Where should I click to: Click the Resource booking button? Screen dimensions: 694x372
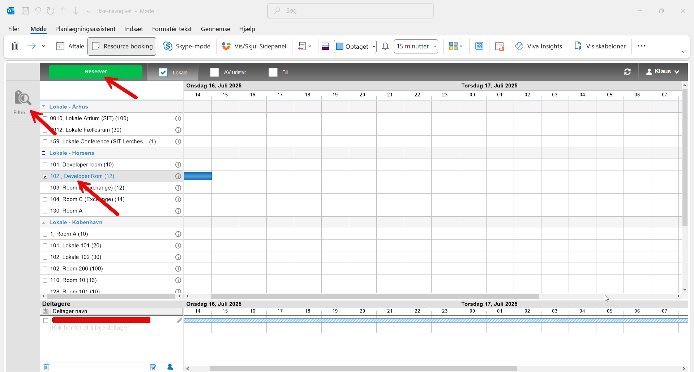[x=122, y=46]
